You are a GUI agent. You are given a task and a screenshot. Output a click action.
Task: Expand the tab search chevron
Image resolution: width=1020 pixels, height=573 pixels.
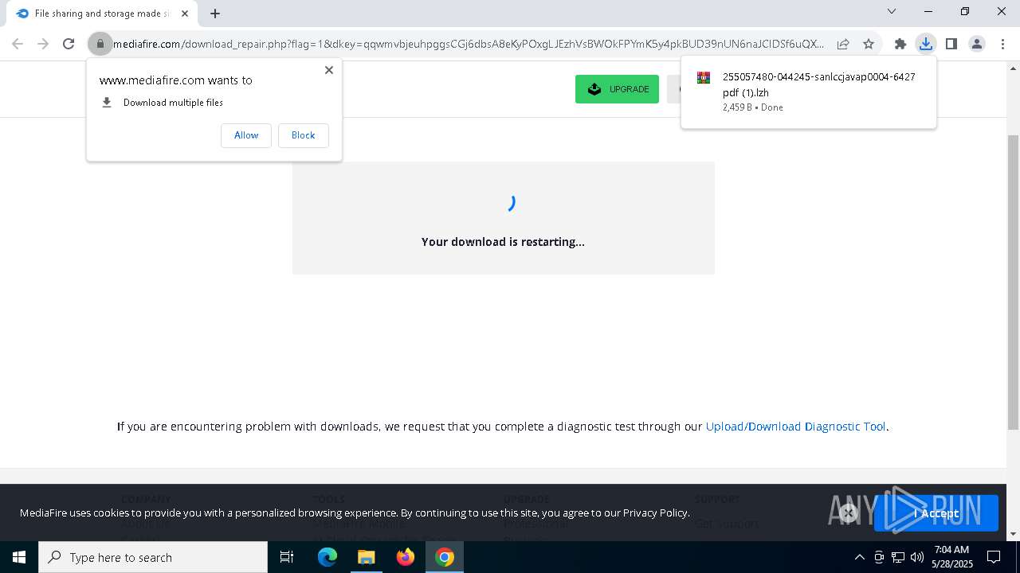pos(892,11)
